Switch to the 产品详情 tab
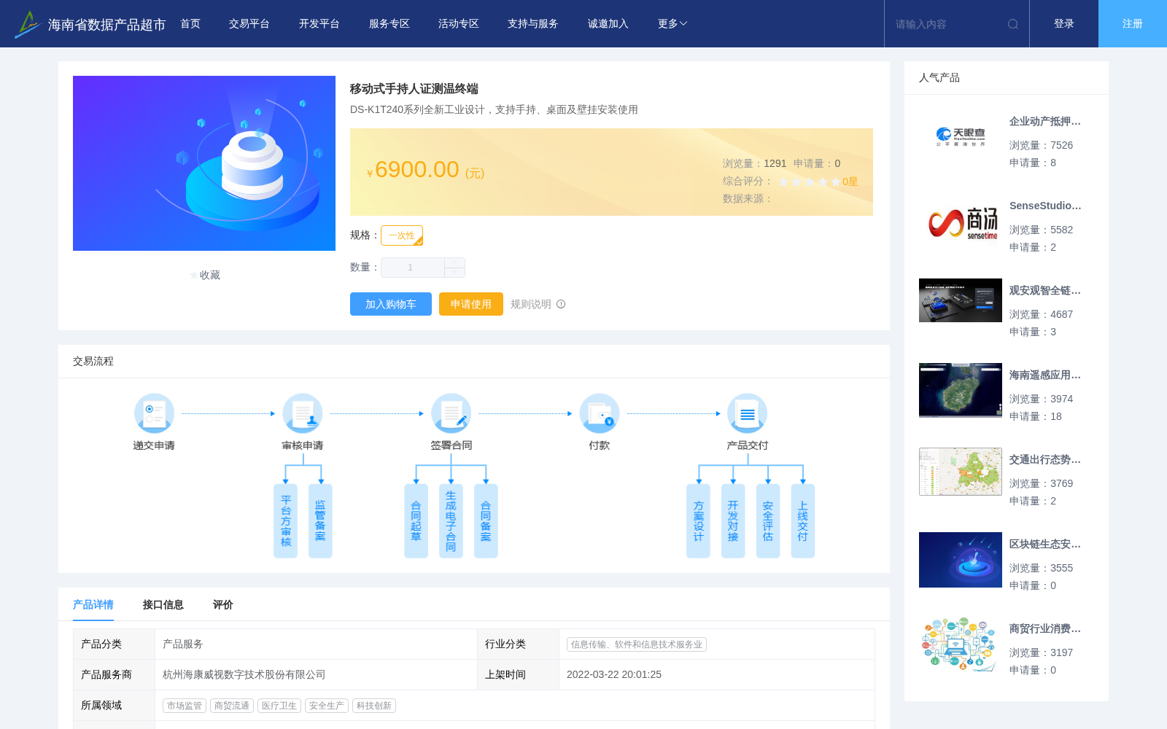Viewport: 1167px width, 729px height. 93,604
